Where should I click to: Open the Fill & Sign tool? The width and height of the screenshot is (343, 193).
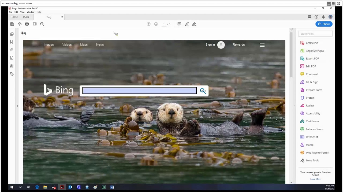click(x=309, y=82)
